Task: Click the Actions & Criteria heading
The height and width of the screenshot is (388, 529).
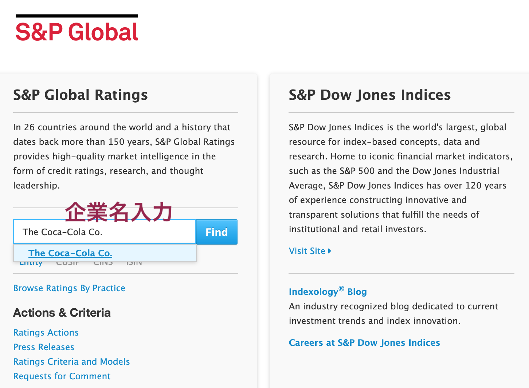Action: 62,313
